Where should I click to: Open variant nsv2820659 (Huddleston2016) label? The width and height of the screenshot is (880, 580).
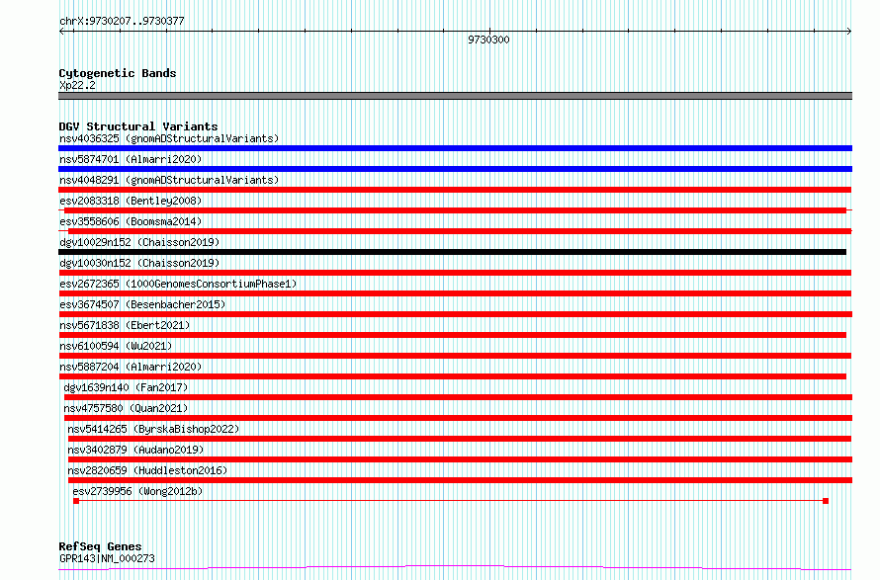[x=147, y=470]
